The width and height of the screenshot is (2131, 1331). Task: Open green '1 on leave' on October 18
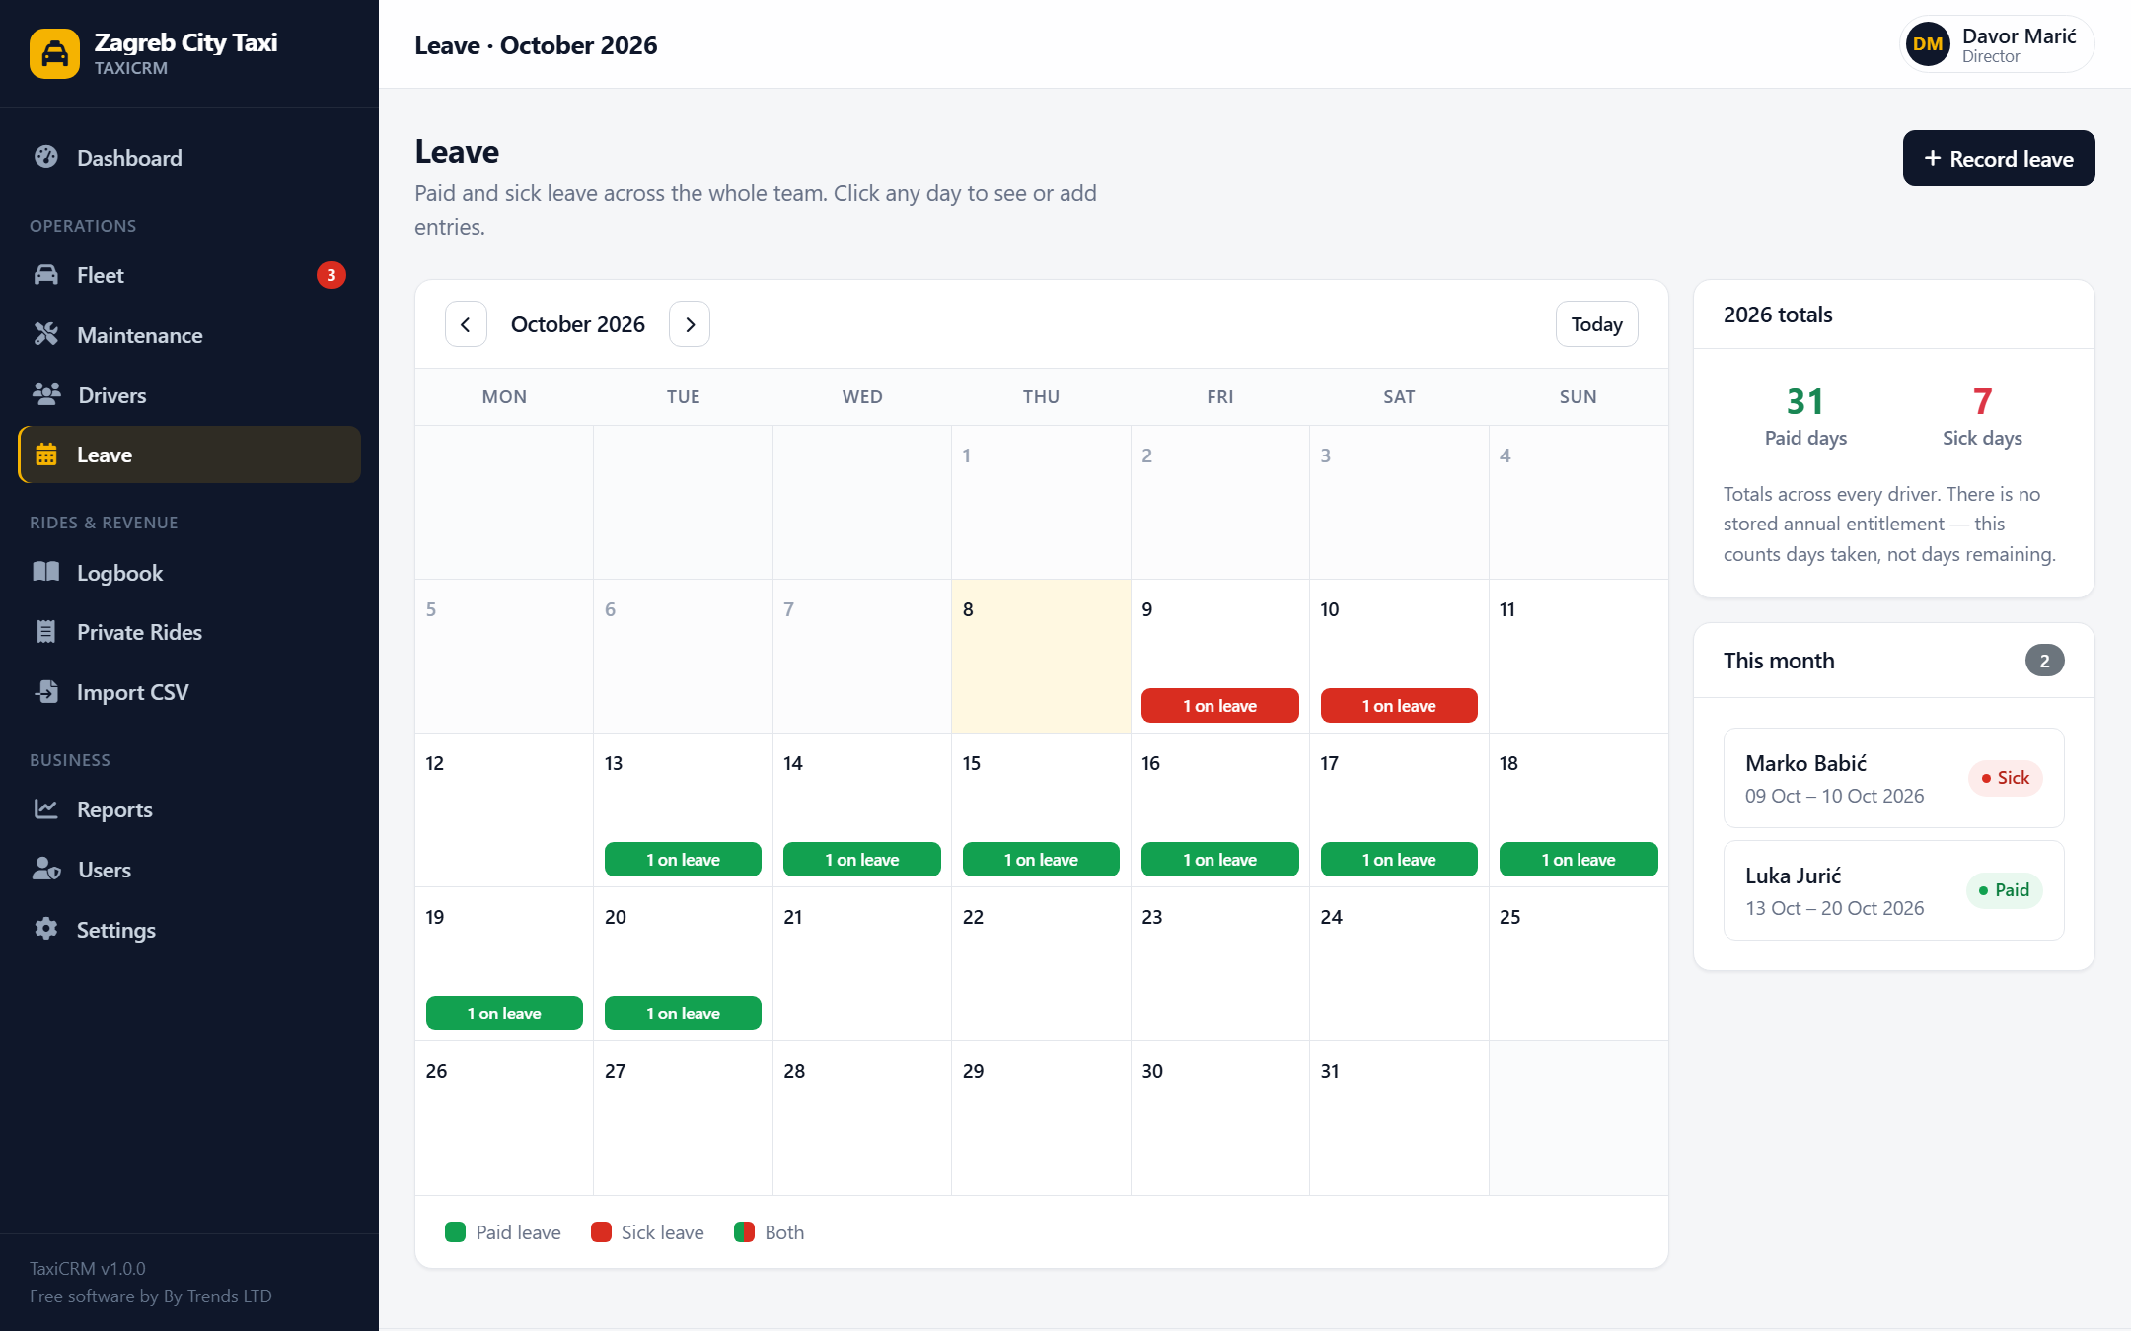[x=1578, y=860]
